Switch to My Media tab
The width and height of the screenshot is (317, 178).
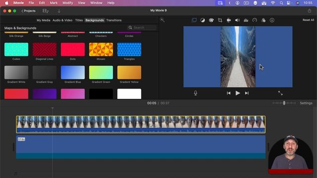click(43, 20)
